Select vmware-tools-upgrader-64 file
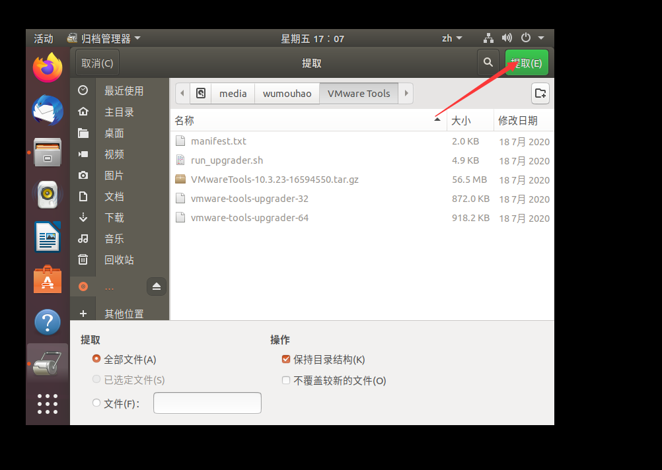662x470 pixels. click(362, 218)
